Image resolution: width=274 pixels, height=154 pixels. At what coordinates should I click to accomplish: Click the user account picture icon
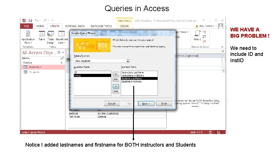click(221, 26)
